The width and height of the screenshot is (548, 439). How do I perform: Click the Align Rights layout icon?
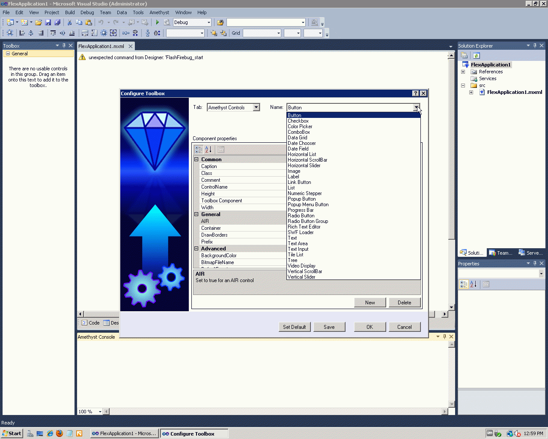click(x=41, y=33)
